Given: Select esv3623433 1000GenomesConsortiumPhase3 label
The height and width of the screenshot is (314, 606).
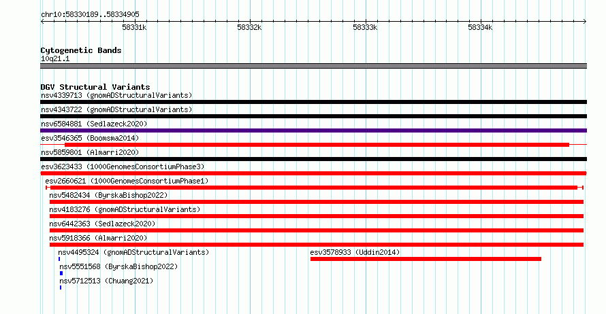Looking at the screenshot, I should pos(123,167).
